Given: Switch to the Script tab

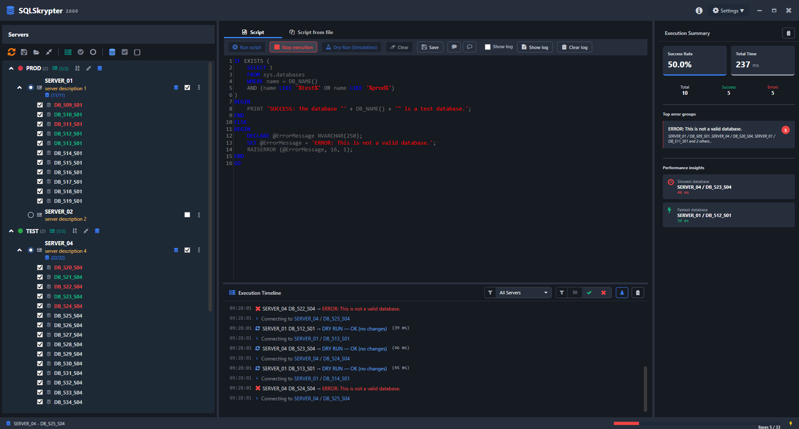Looking at the screenshot, I should [x=253, y=32].
